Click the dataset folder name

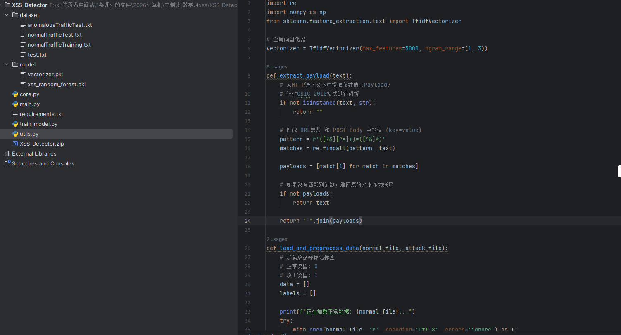[x=29, y=15]
